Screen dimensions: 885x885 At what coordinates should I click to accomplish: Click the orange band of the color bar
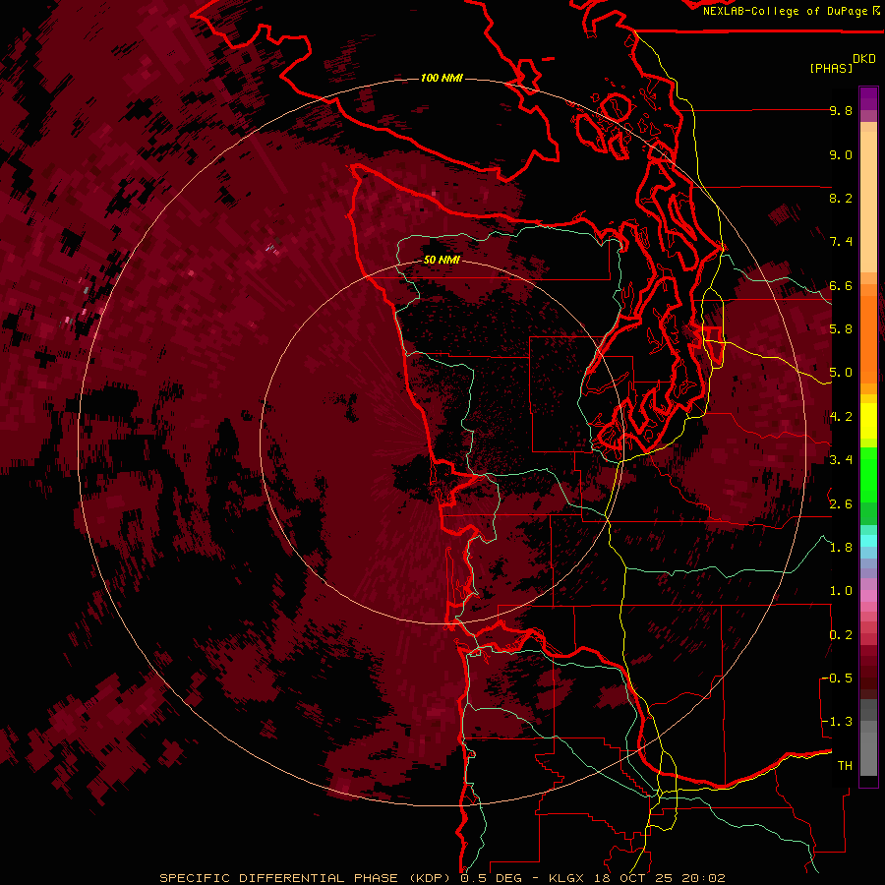click(868, 338)
